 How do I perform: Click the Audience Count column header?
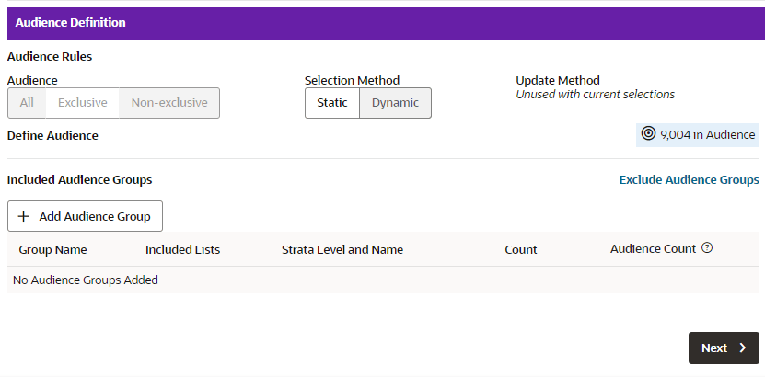tap(653, 248)
